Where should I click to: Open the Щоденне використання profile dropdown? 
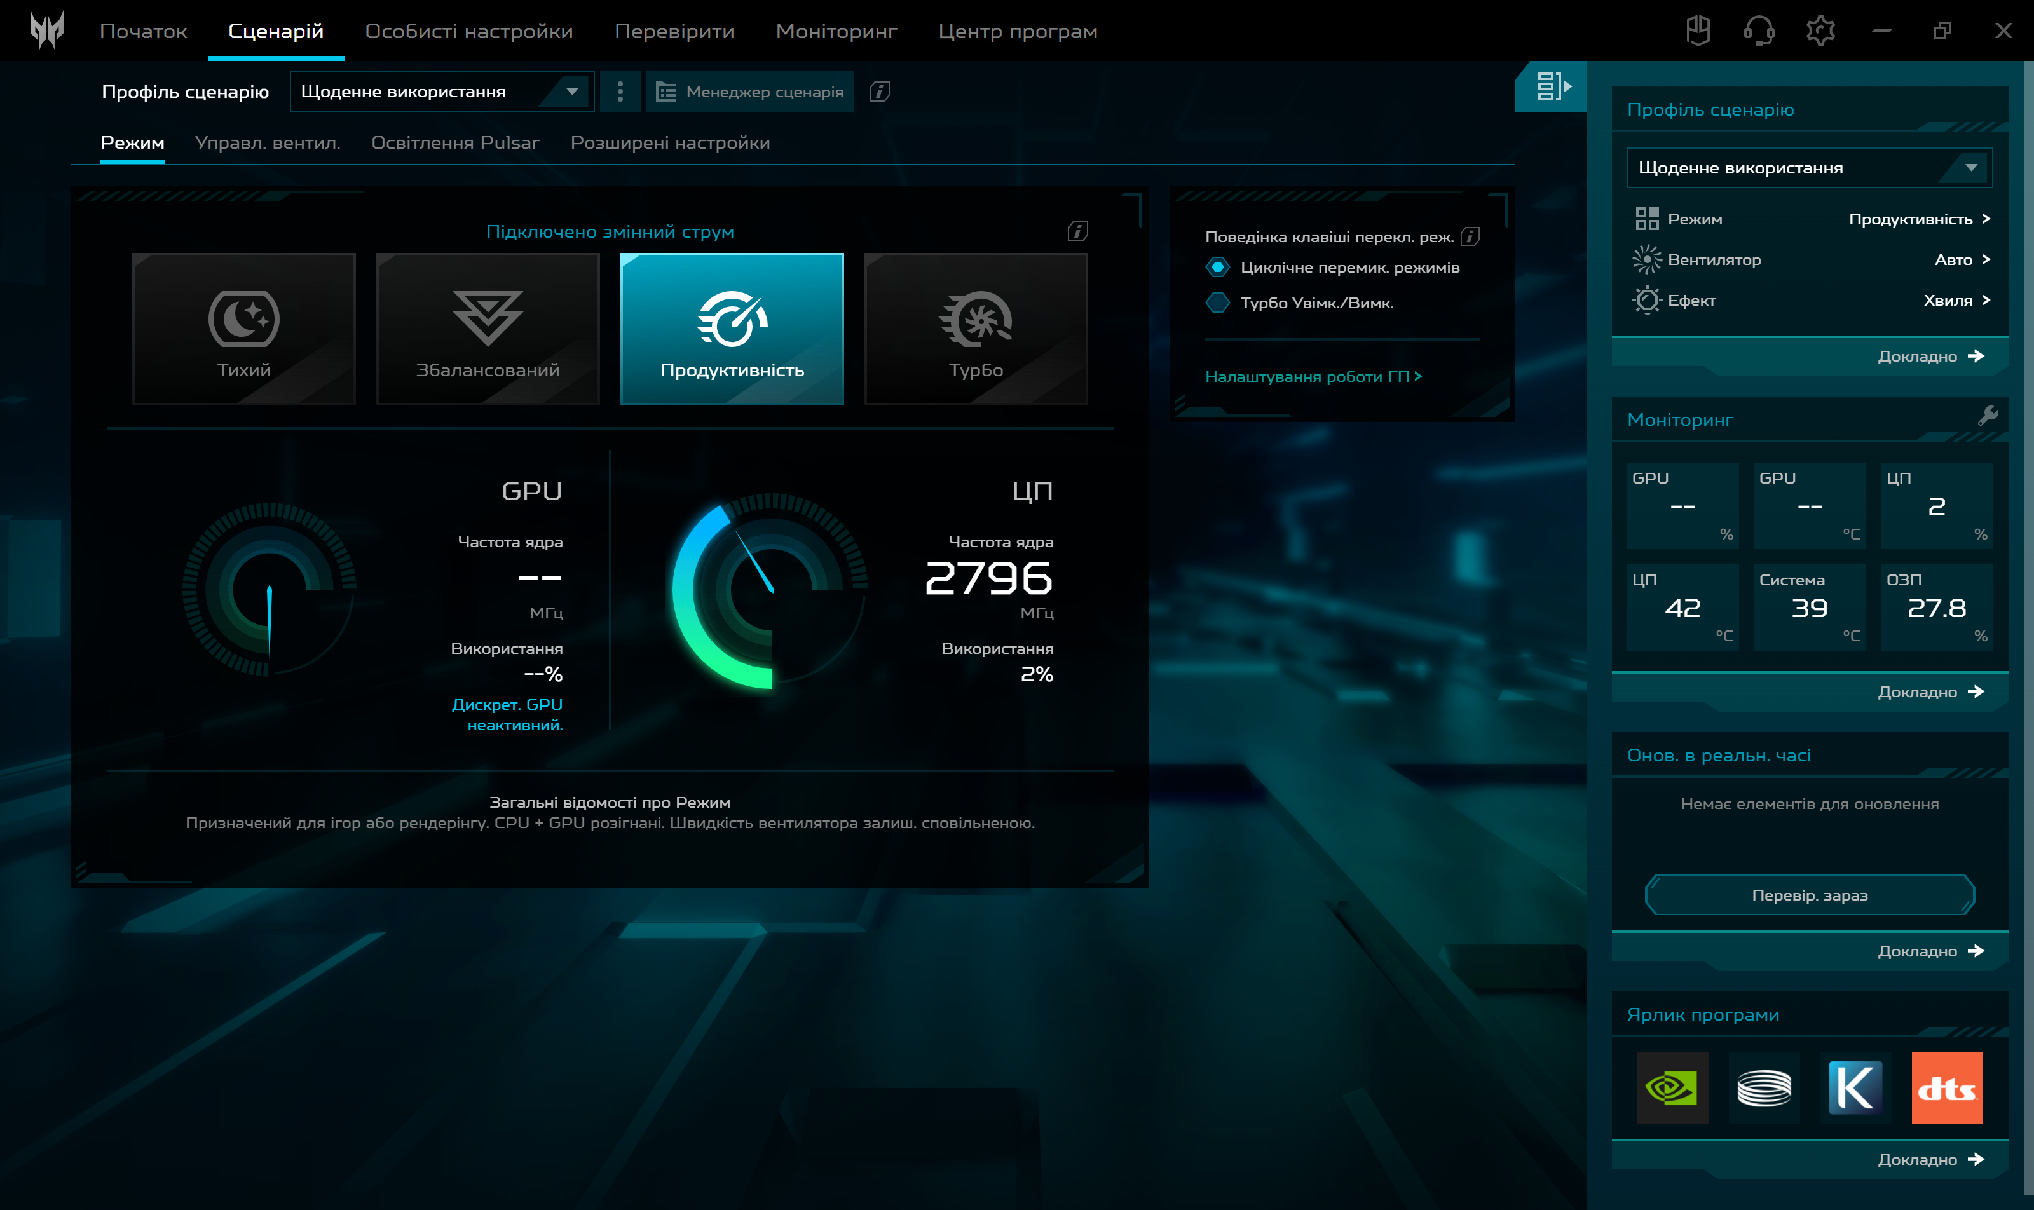441,92
